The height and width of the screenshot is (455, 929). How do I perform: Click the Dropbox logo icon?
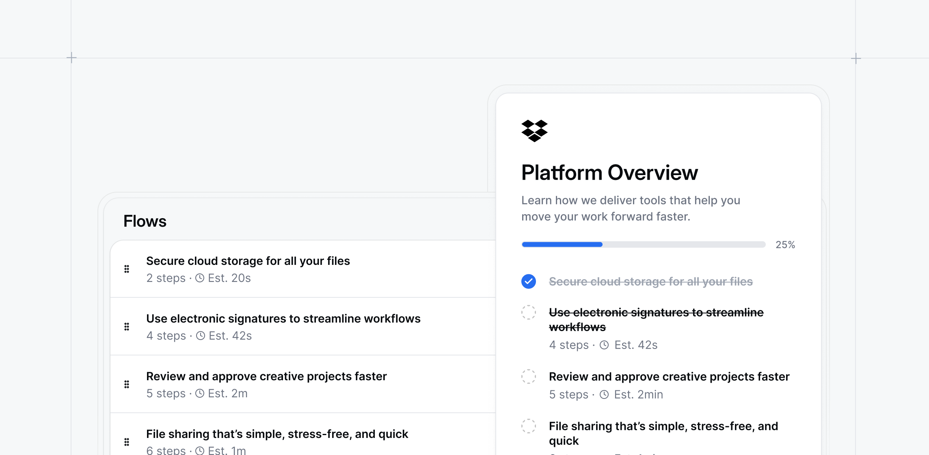(x=534, y=131)
